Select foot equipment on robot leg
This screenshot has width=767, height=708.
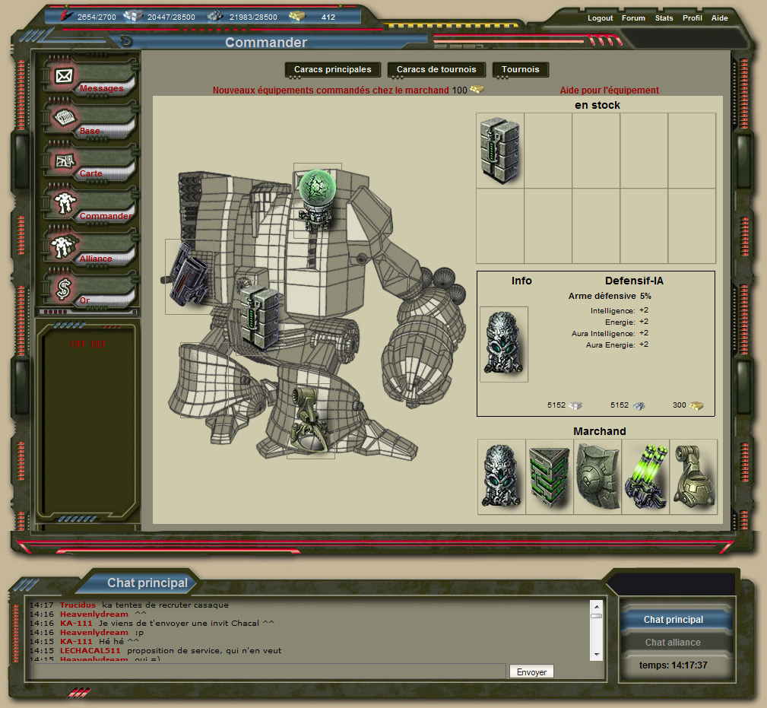310,418
